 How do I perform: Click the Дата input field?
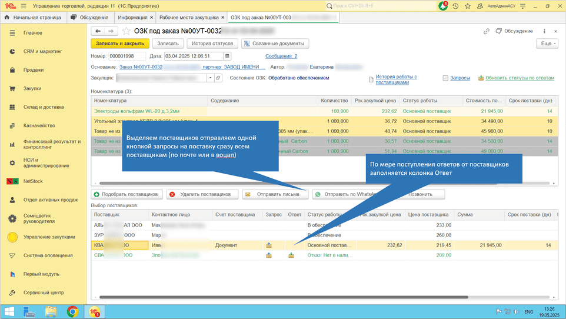click(x=194, y=56)
